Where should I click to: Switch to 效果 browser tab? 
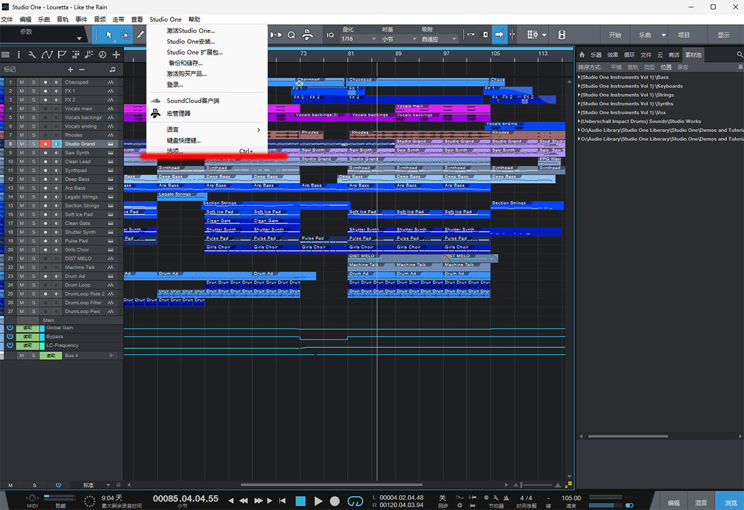tap(613, 55)
